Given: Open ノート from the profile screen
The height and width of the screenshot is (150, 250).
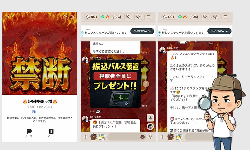Looking at the screenshot, I should (x=52, y=132).
